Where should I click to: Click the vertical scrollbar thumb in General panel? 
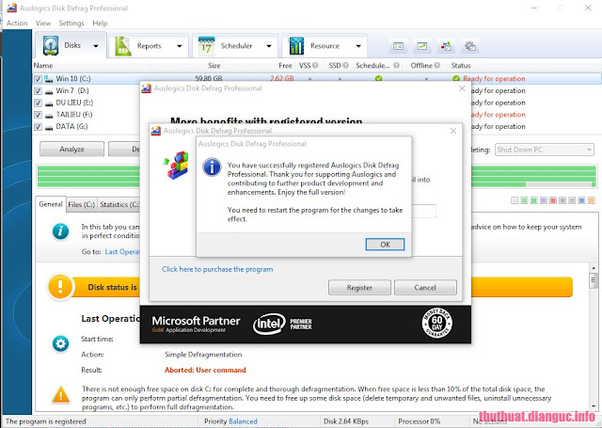594,280
